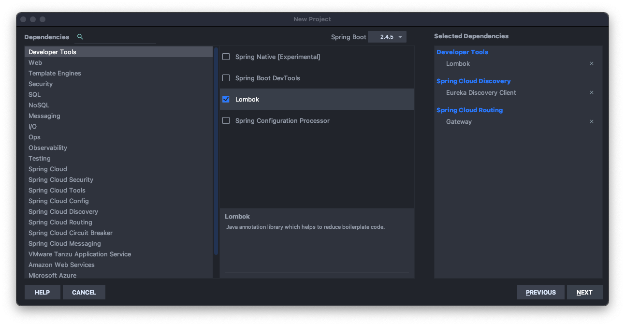The image size is (625, 326).
Task: Select the Testing category
Action: (x=118, y=158)
